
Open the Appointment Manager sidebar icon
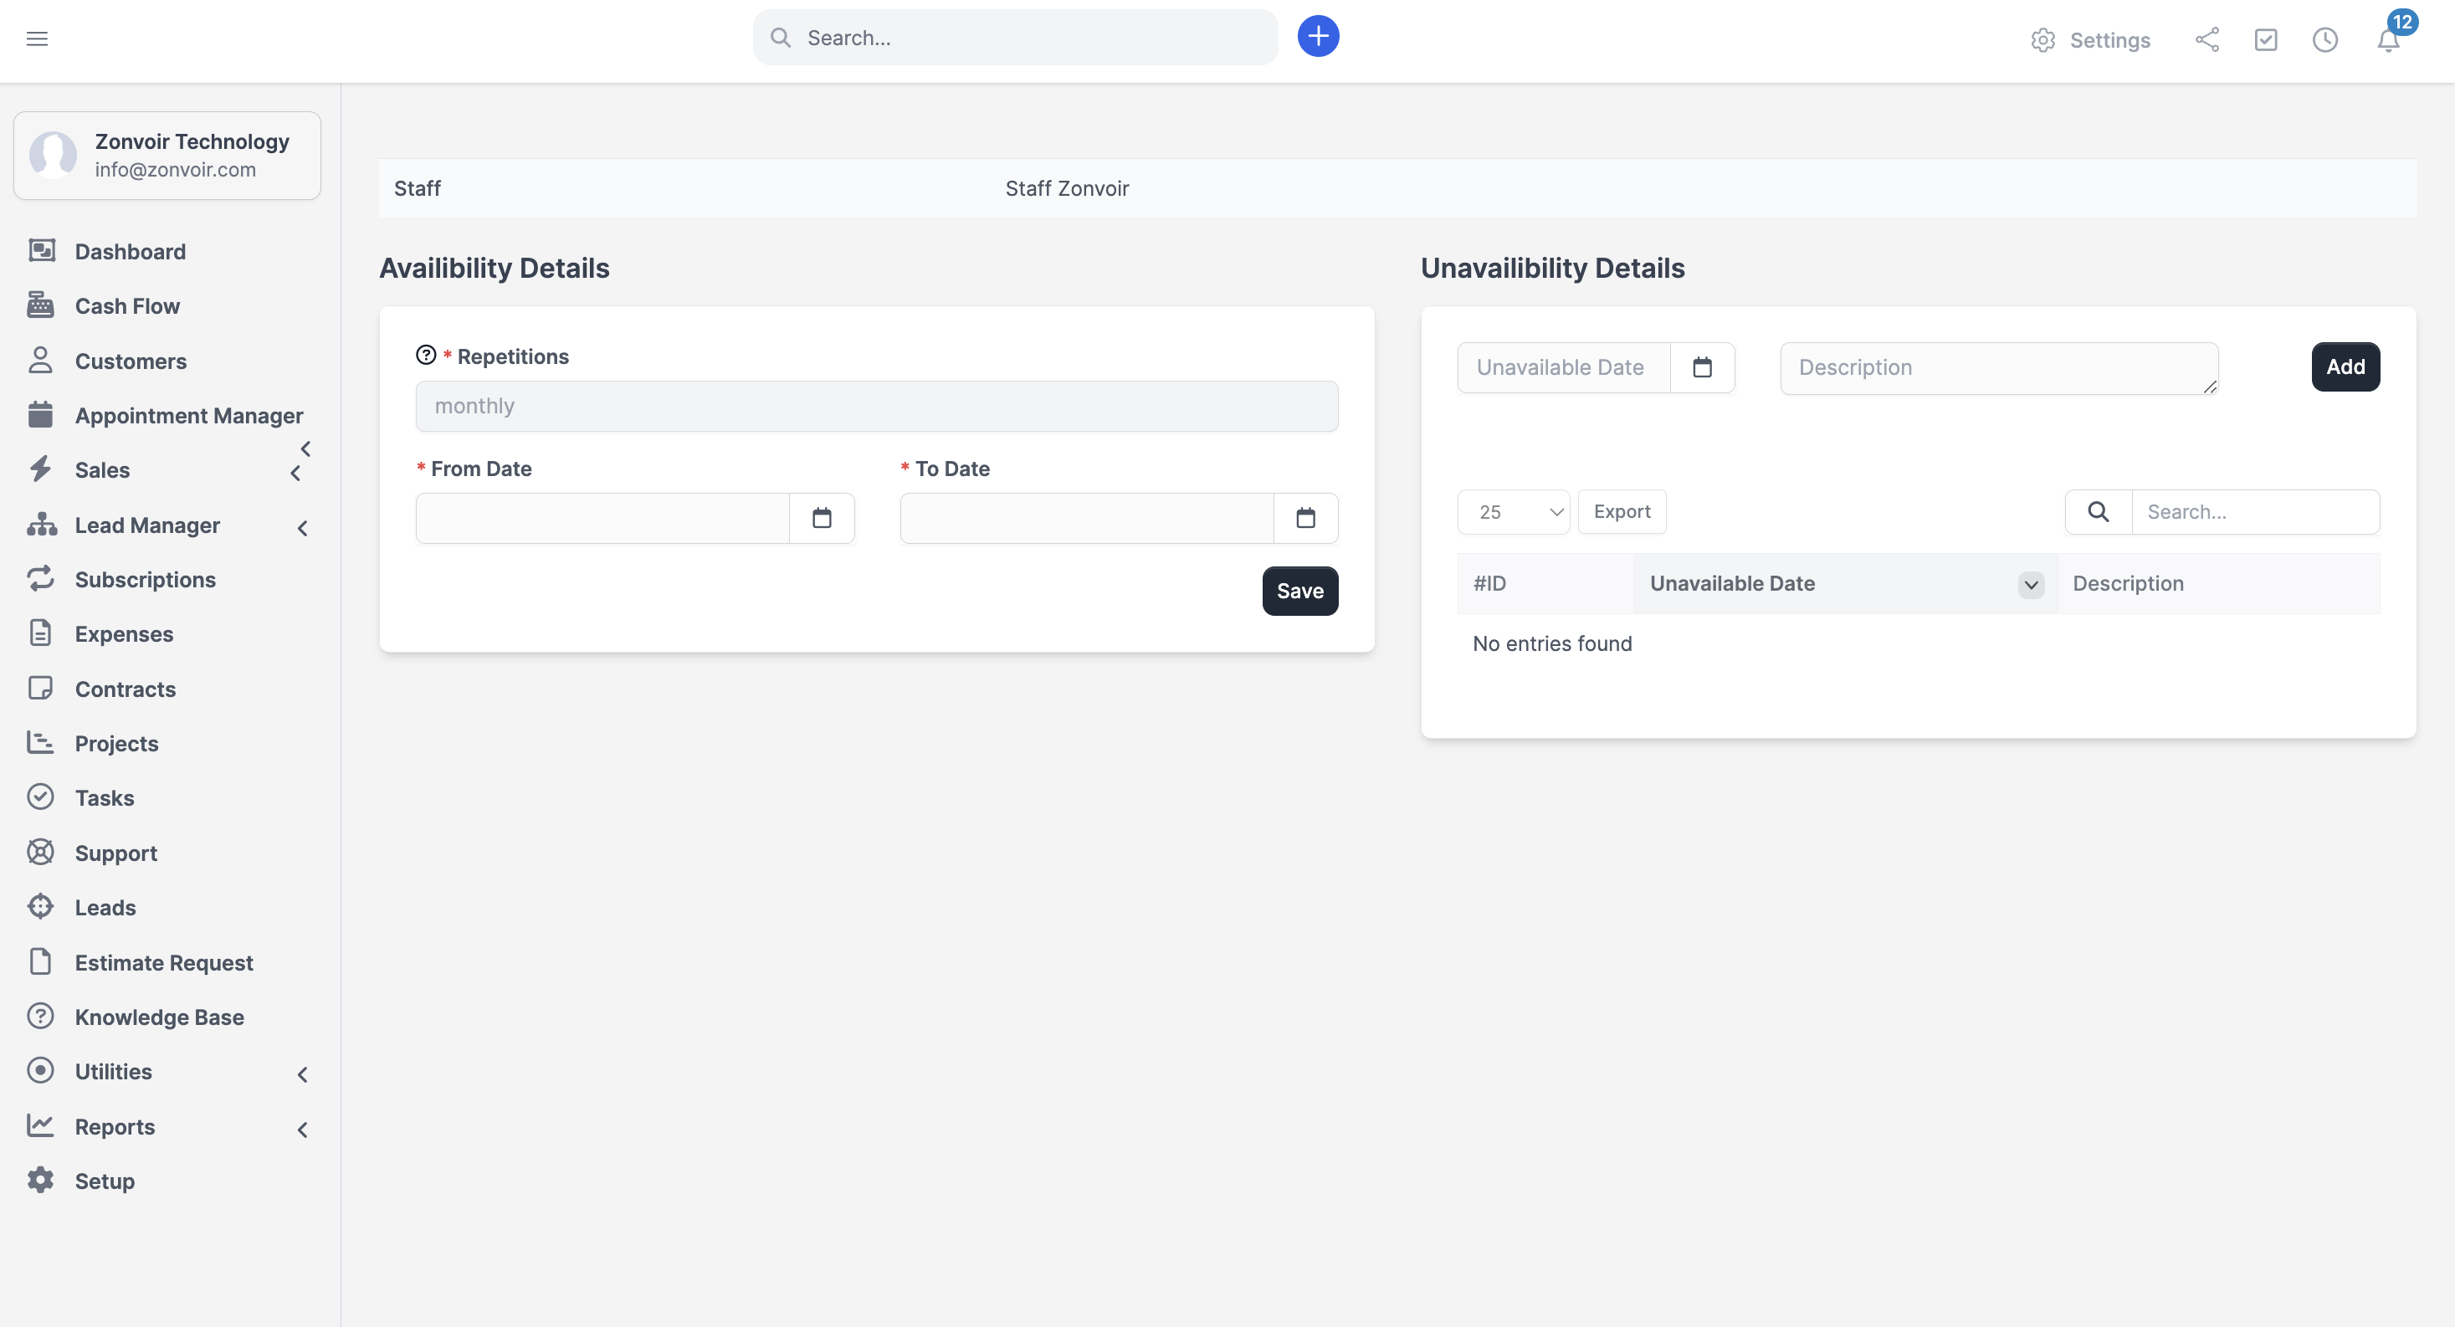[42, 415]
